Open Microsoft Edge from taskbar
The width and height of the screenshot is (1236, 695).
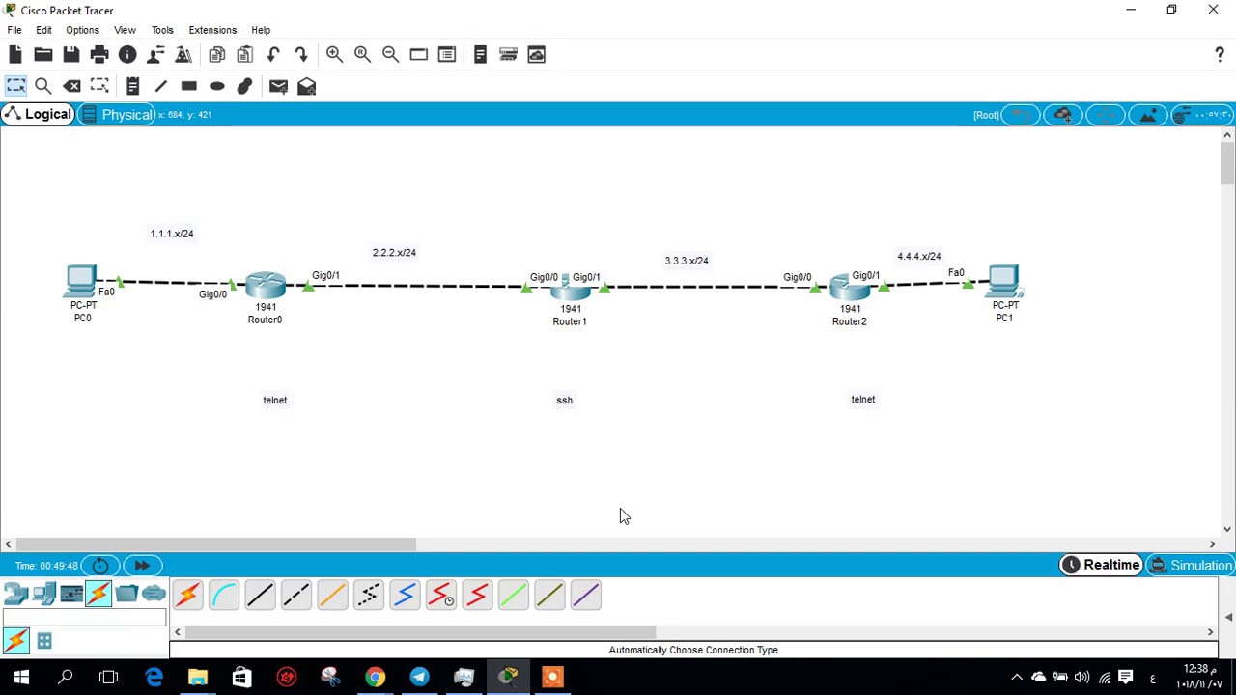154,677
